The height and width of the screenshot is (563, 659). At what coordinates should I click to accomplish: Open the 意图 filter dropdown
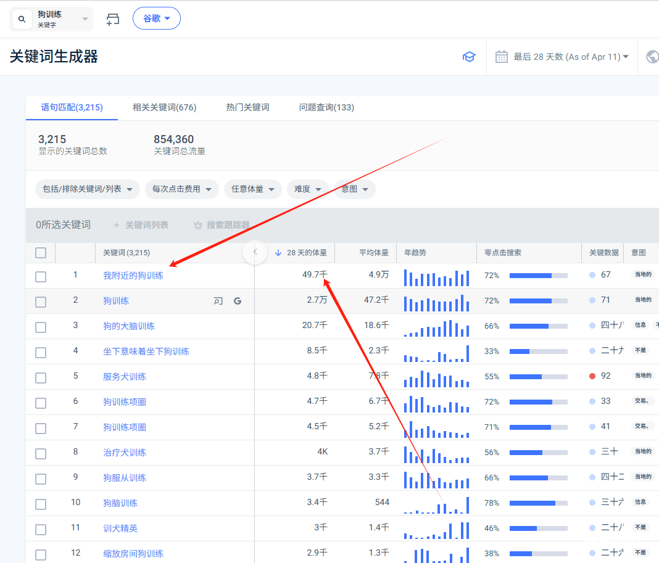coord(355,189)
